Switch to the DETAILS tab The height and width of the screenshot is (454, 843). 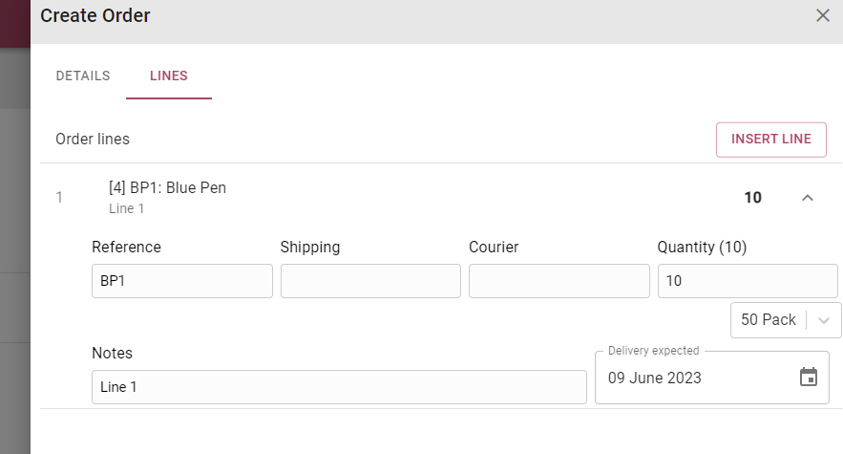83,76
